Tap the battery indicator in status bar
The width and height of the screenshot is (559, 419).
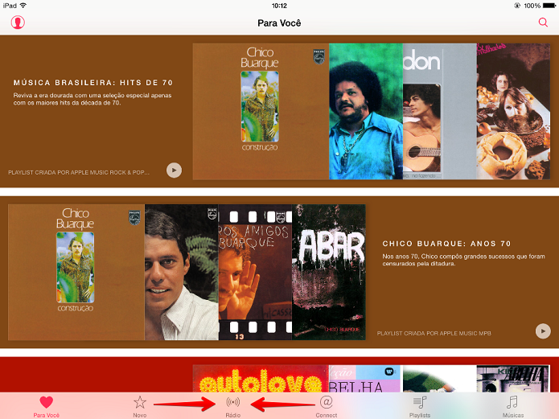tap(549, 6)
